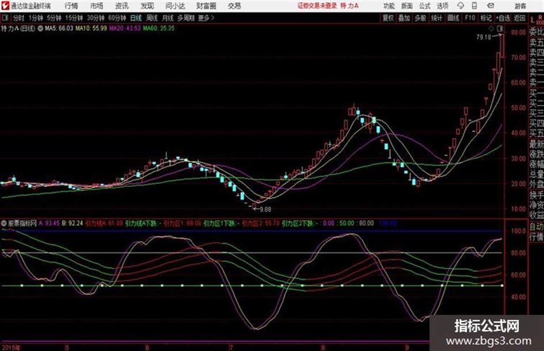Toggle the left panel icon beside 分时
Screen dimensions: 544x351
coord(5,18)
